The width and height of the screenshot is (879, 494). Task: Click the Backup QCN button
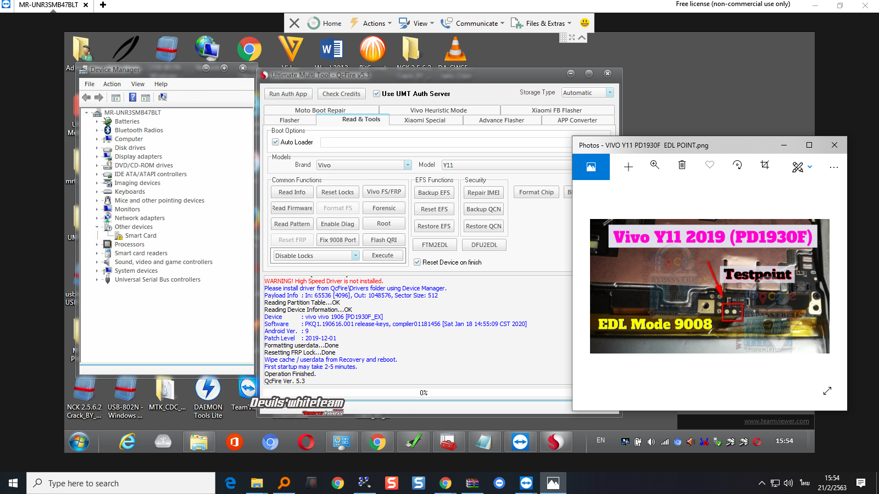pyautogui.click(x=483, y=209)
